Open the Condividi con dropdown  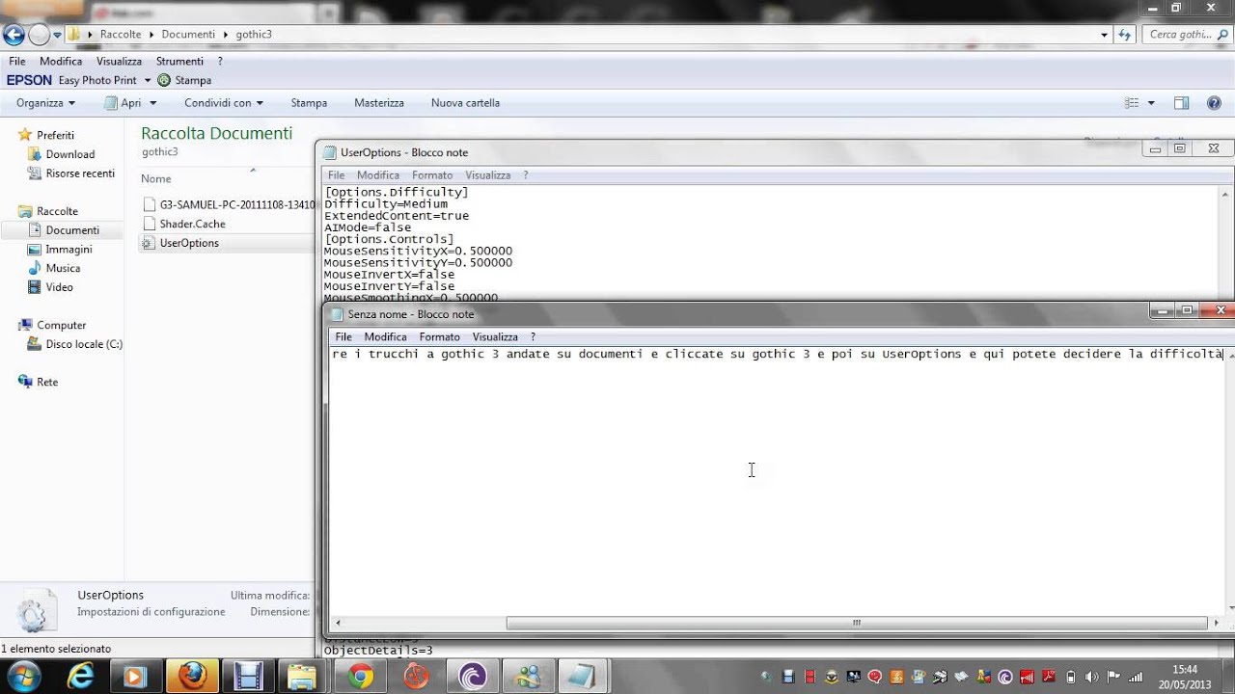coord(224,103)
